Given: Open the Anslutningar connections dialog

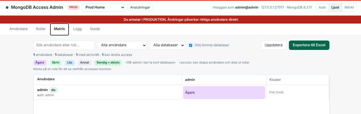Looking at the screenshot, I should click(x=140, y=7).
